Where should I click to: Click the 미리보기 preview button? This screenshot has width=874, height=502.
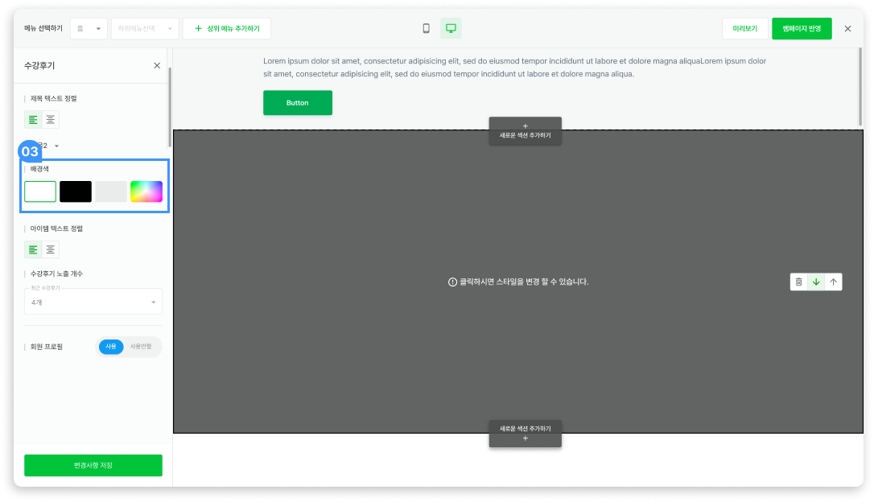(x=744, y=29)
